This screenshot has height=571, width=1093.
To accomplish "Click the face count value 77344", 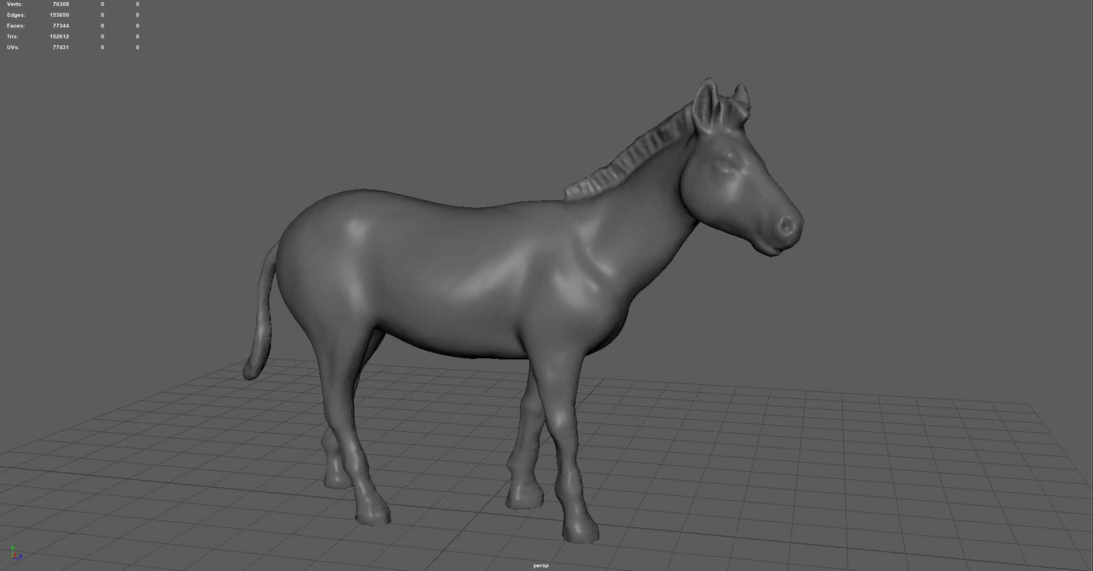I will pyautogui.click(x=61, y=26).
